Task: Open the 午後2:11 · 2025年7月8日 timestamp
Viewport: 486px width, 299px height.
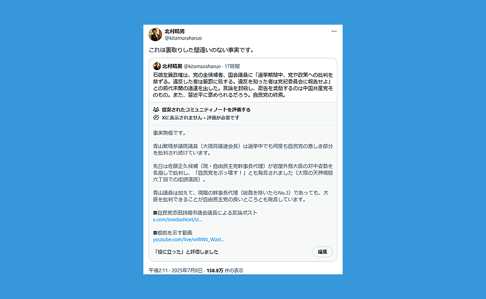Action: pos(175,270)
